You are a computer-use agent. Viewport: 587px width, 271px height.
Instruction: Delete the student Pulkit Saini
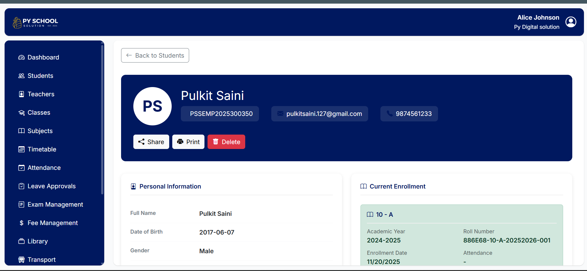pyautogui.click(x=226, y=142)
